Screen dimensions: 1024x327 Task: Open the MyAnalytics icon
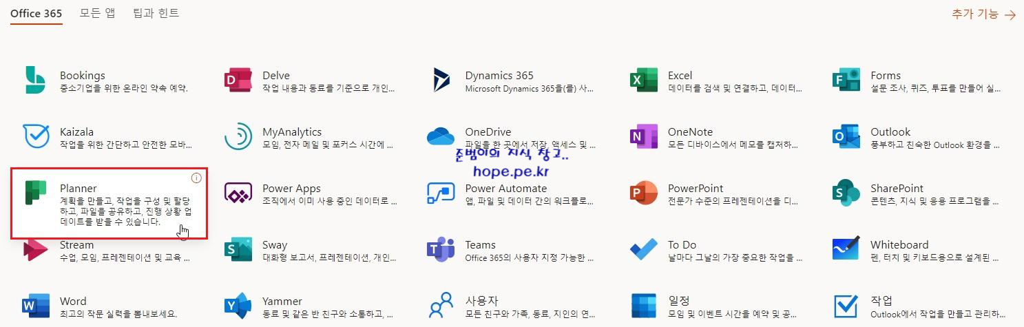coord(238,137)
